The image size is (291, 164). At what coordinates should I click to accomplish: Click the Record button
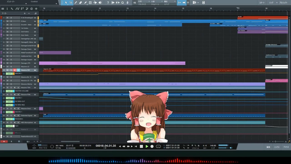click(152, 146)
